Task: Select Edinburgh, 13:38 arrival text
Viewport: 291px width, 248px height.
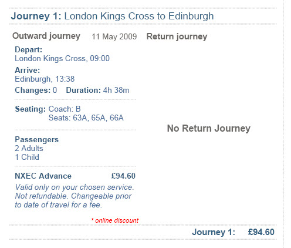Action: tap(45, 79)
